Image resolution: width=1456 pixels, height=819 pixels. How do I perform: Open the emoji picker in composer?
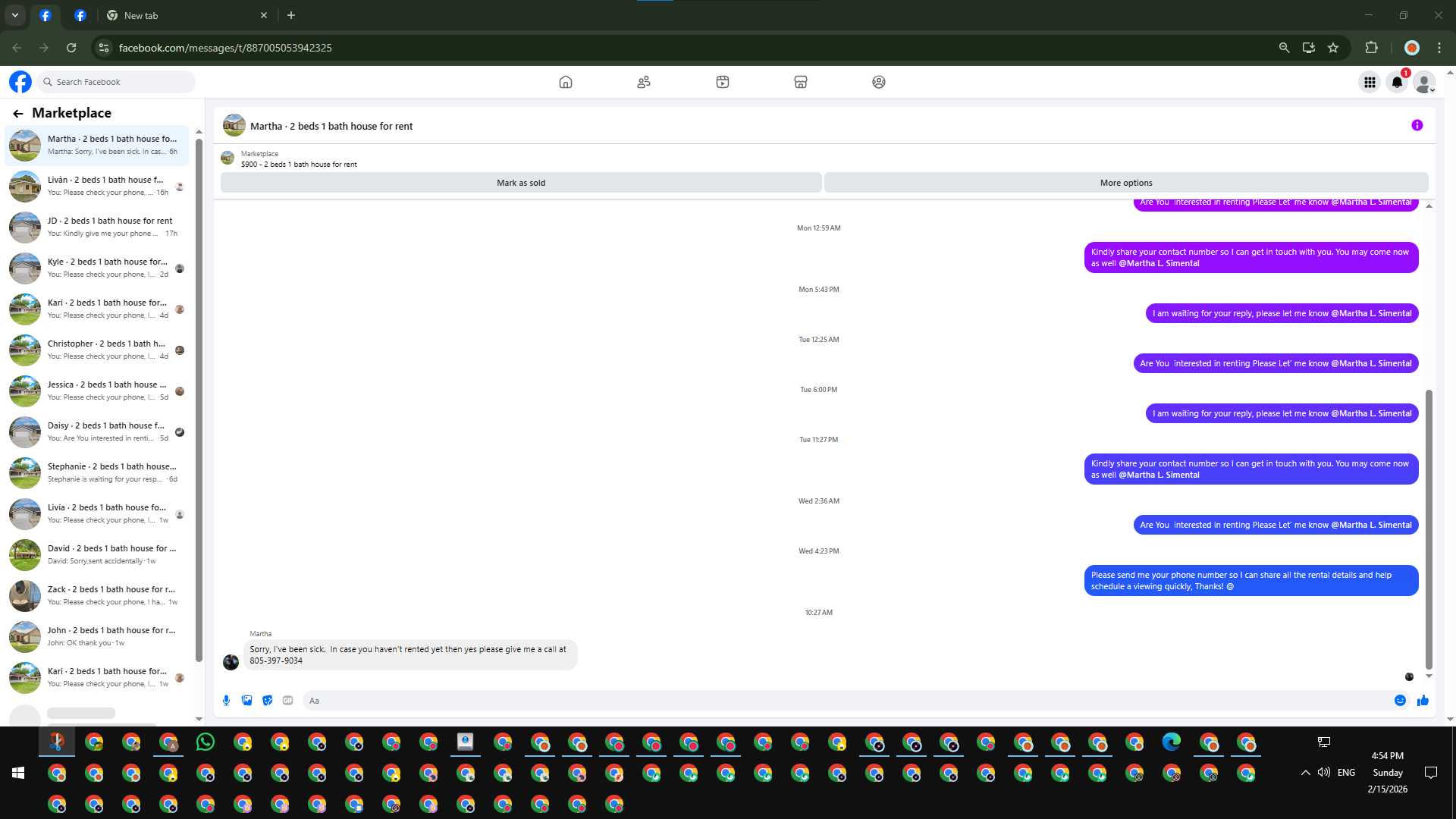[x=1401, y=701]
